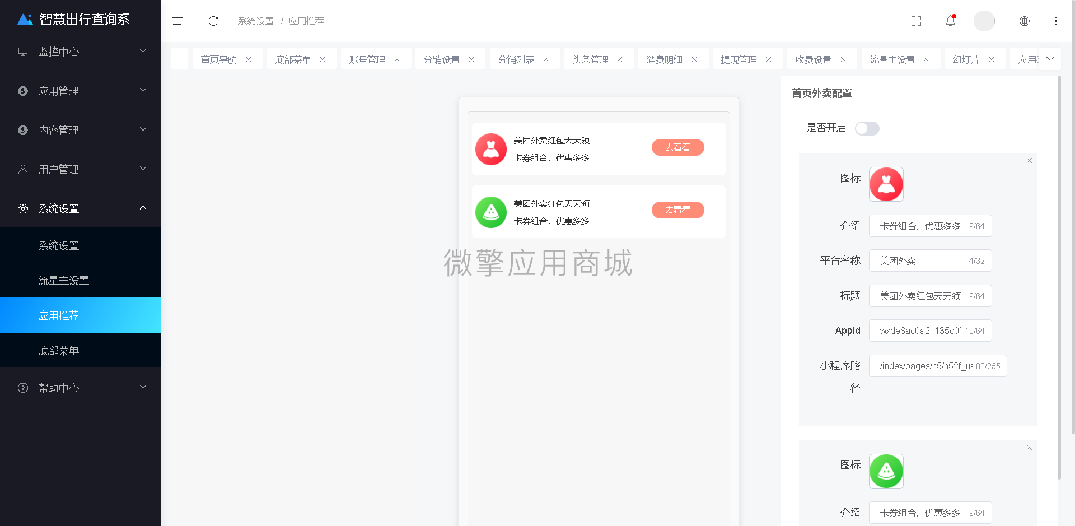Remove the second takeaway config card

point(1029,448)
